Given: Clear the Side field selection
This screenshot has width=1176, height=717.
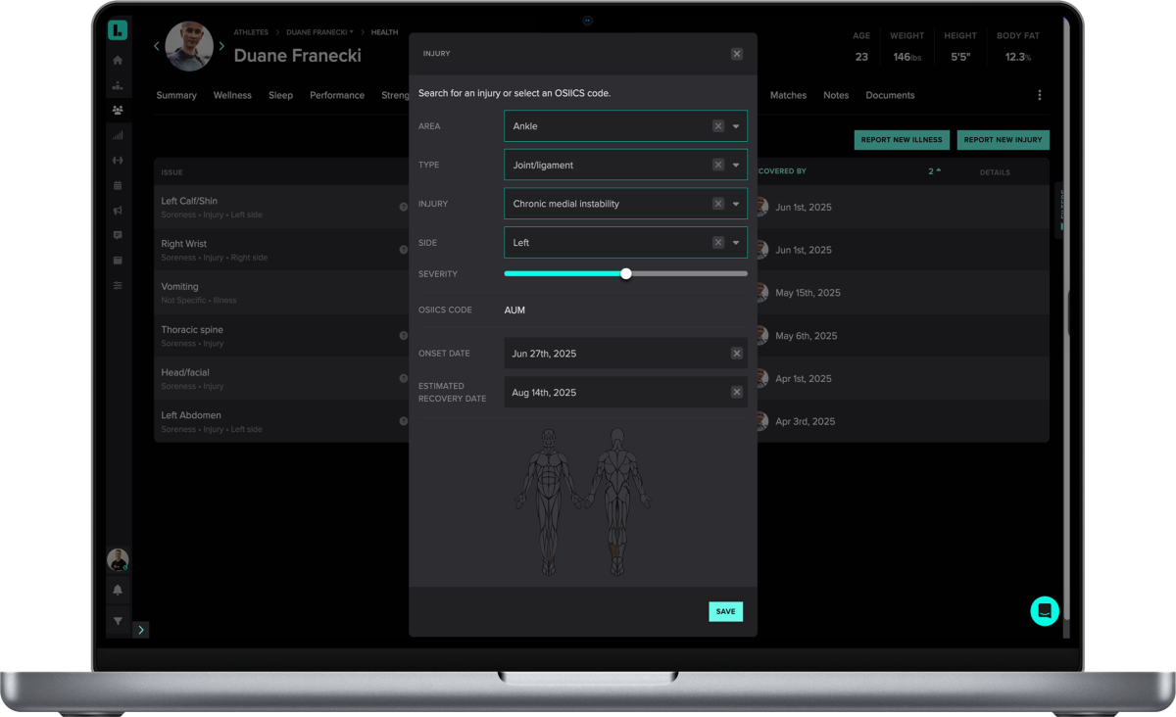Looking at the screenshot, I should pos(718,243).
